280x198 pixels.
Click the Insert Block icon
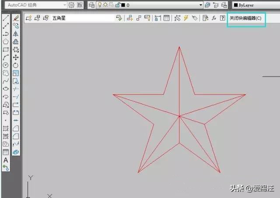pos(6,105)
